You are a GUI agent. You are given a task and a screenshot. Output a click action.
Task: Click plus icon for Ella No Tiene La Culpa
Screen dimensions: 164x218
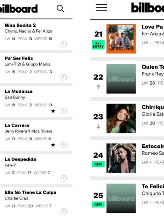tap(64, 211)
